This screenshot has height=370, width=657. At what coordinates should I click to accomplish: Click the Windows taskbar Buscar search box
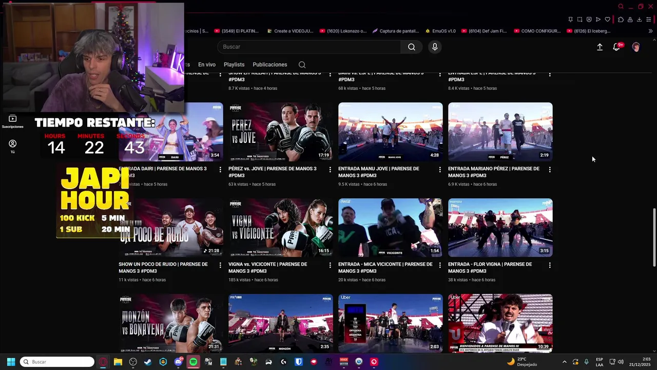pyautogui.click(x=57, y=362)
